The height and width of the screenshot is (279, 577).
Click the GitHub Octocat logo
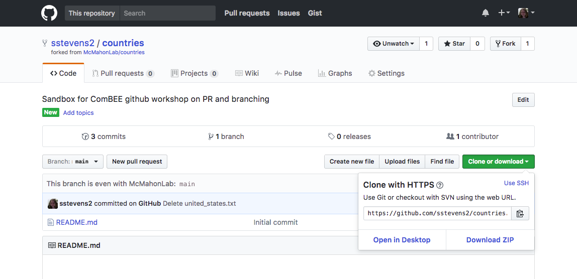(49, 13)
